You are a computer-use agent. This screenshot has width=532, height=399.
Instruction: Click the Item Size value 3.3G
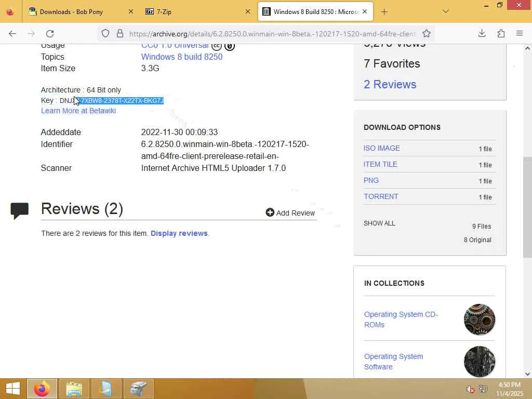[x=150, y=68]
